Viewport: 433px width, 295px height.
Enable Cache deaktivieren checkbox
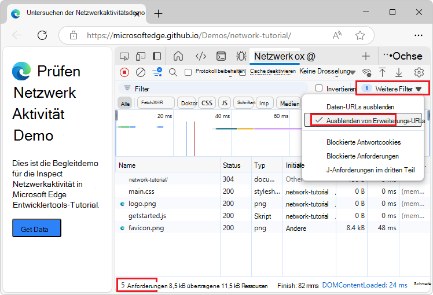[x=243, y=72]
